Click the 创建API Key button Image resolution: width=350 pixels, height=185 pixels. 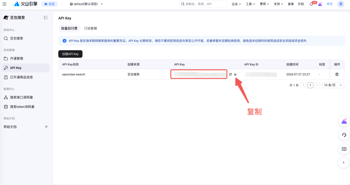coord(70,54)
